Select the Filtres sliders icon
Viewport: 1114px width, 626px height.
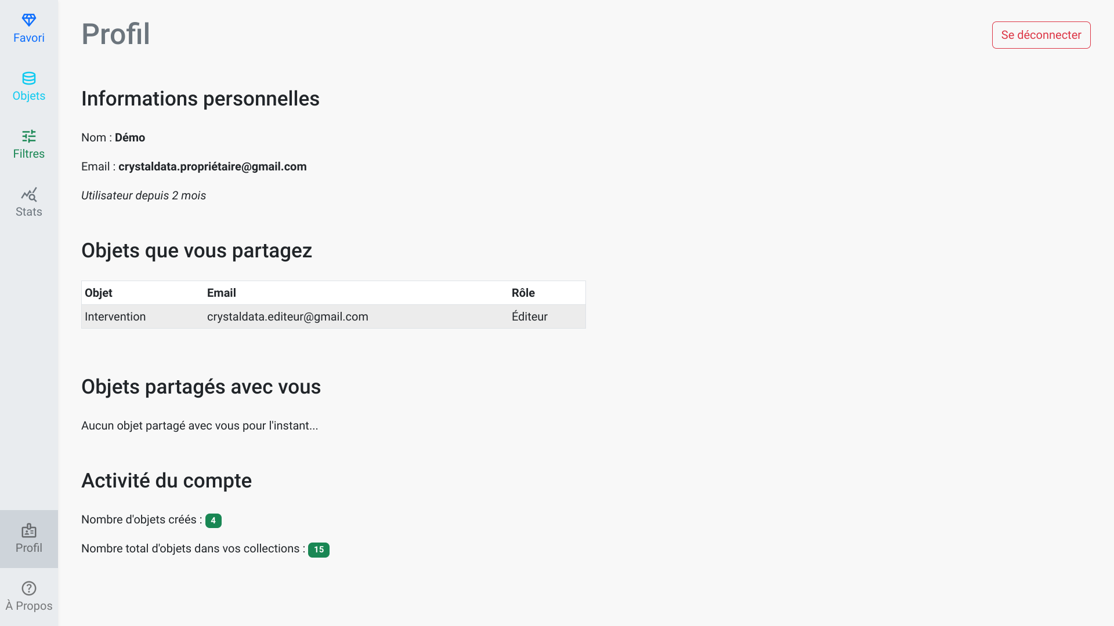tap(29, 136)
